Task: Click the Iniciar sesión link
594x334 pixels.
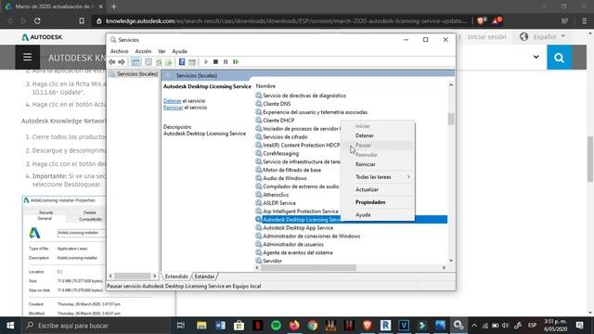Action: tap(486, 37)
